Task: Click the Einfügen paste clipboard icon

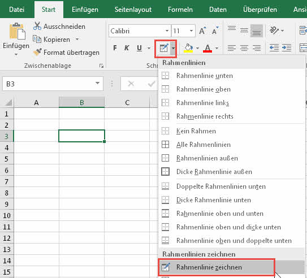Action: coord(17,31)
